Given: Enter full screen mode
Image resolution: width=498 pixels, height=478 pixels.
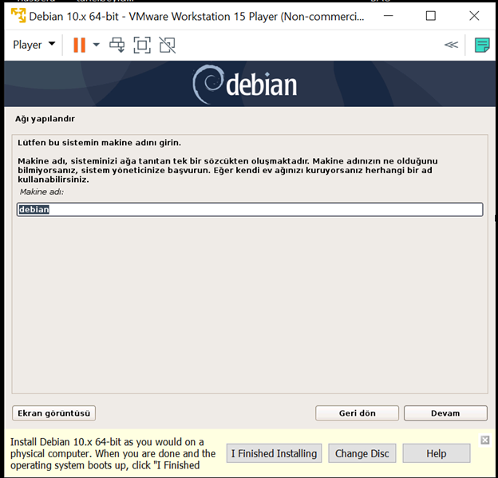Looking at the screenshot, I should pyautogui.click(x=142, y=45).
